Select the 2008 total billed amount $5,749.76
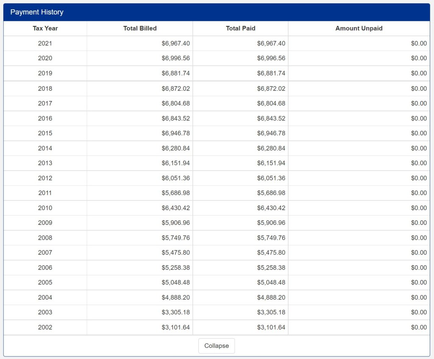Screen dimensions: 434x359 pos(175,238)
